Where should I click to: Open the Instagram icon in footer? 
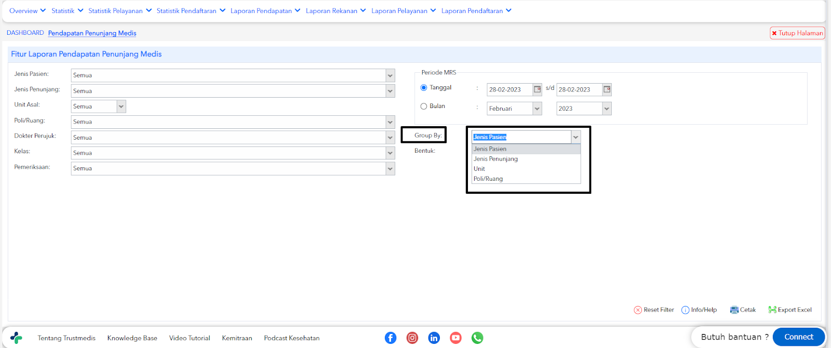click(412, 338)
